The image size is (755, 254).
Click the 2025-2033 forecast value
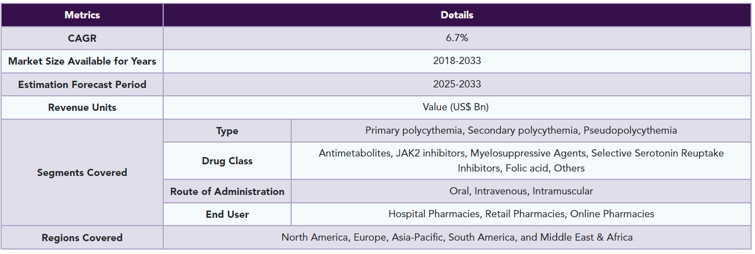click(x=457, y=85)
